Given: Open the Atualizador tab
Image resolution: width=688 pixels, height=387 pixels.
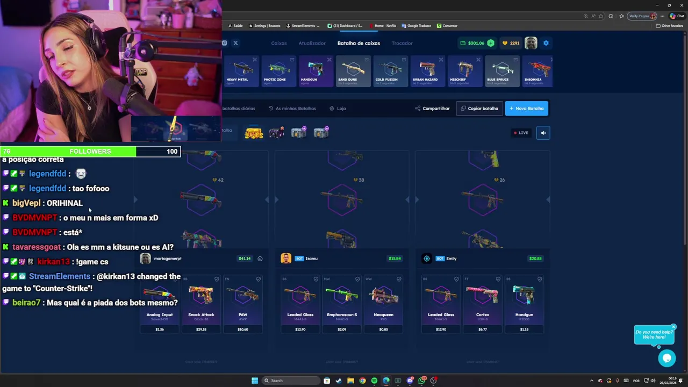Looking at the screenshot, I should [x=312, y=43].
